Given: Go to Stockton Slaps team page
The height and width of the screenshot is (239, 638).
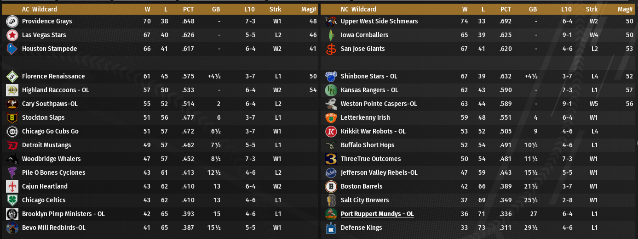Looking at the screenshot, I should point(43,117).
